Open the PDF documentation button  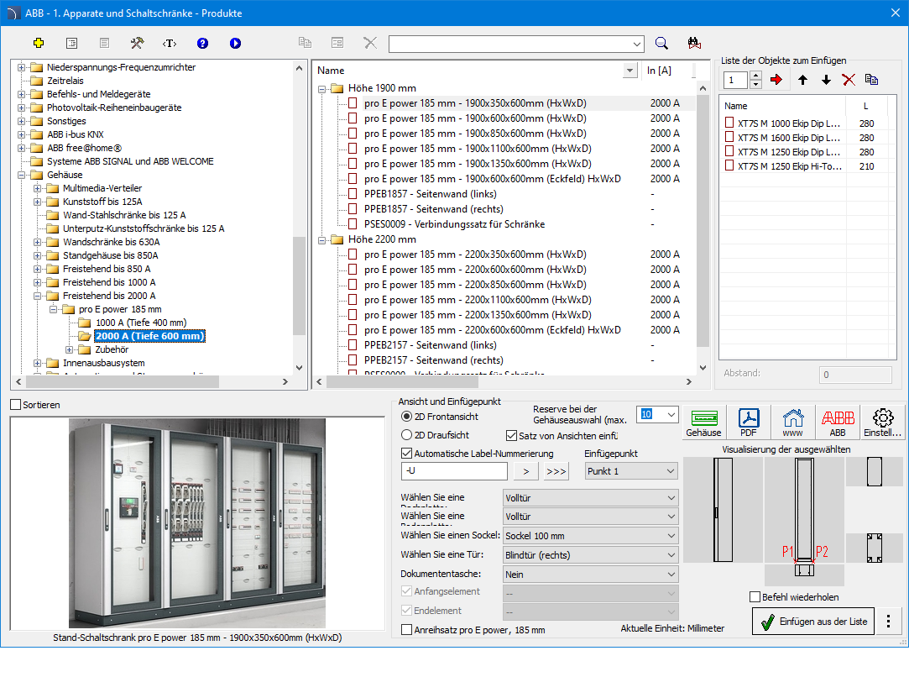pos(749,422)
